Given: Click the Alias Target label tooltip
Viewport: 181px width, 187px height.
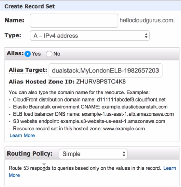Looking at the screenshot, I should pos(28,70).
